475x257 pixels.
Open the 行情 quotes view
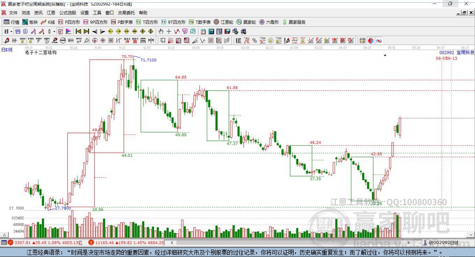point(12,22)
